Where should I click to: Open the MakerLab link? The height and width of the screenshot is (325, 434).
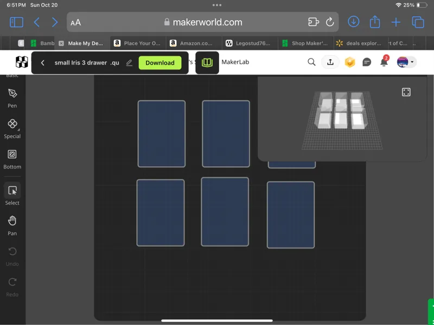point(235,62)
